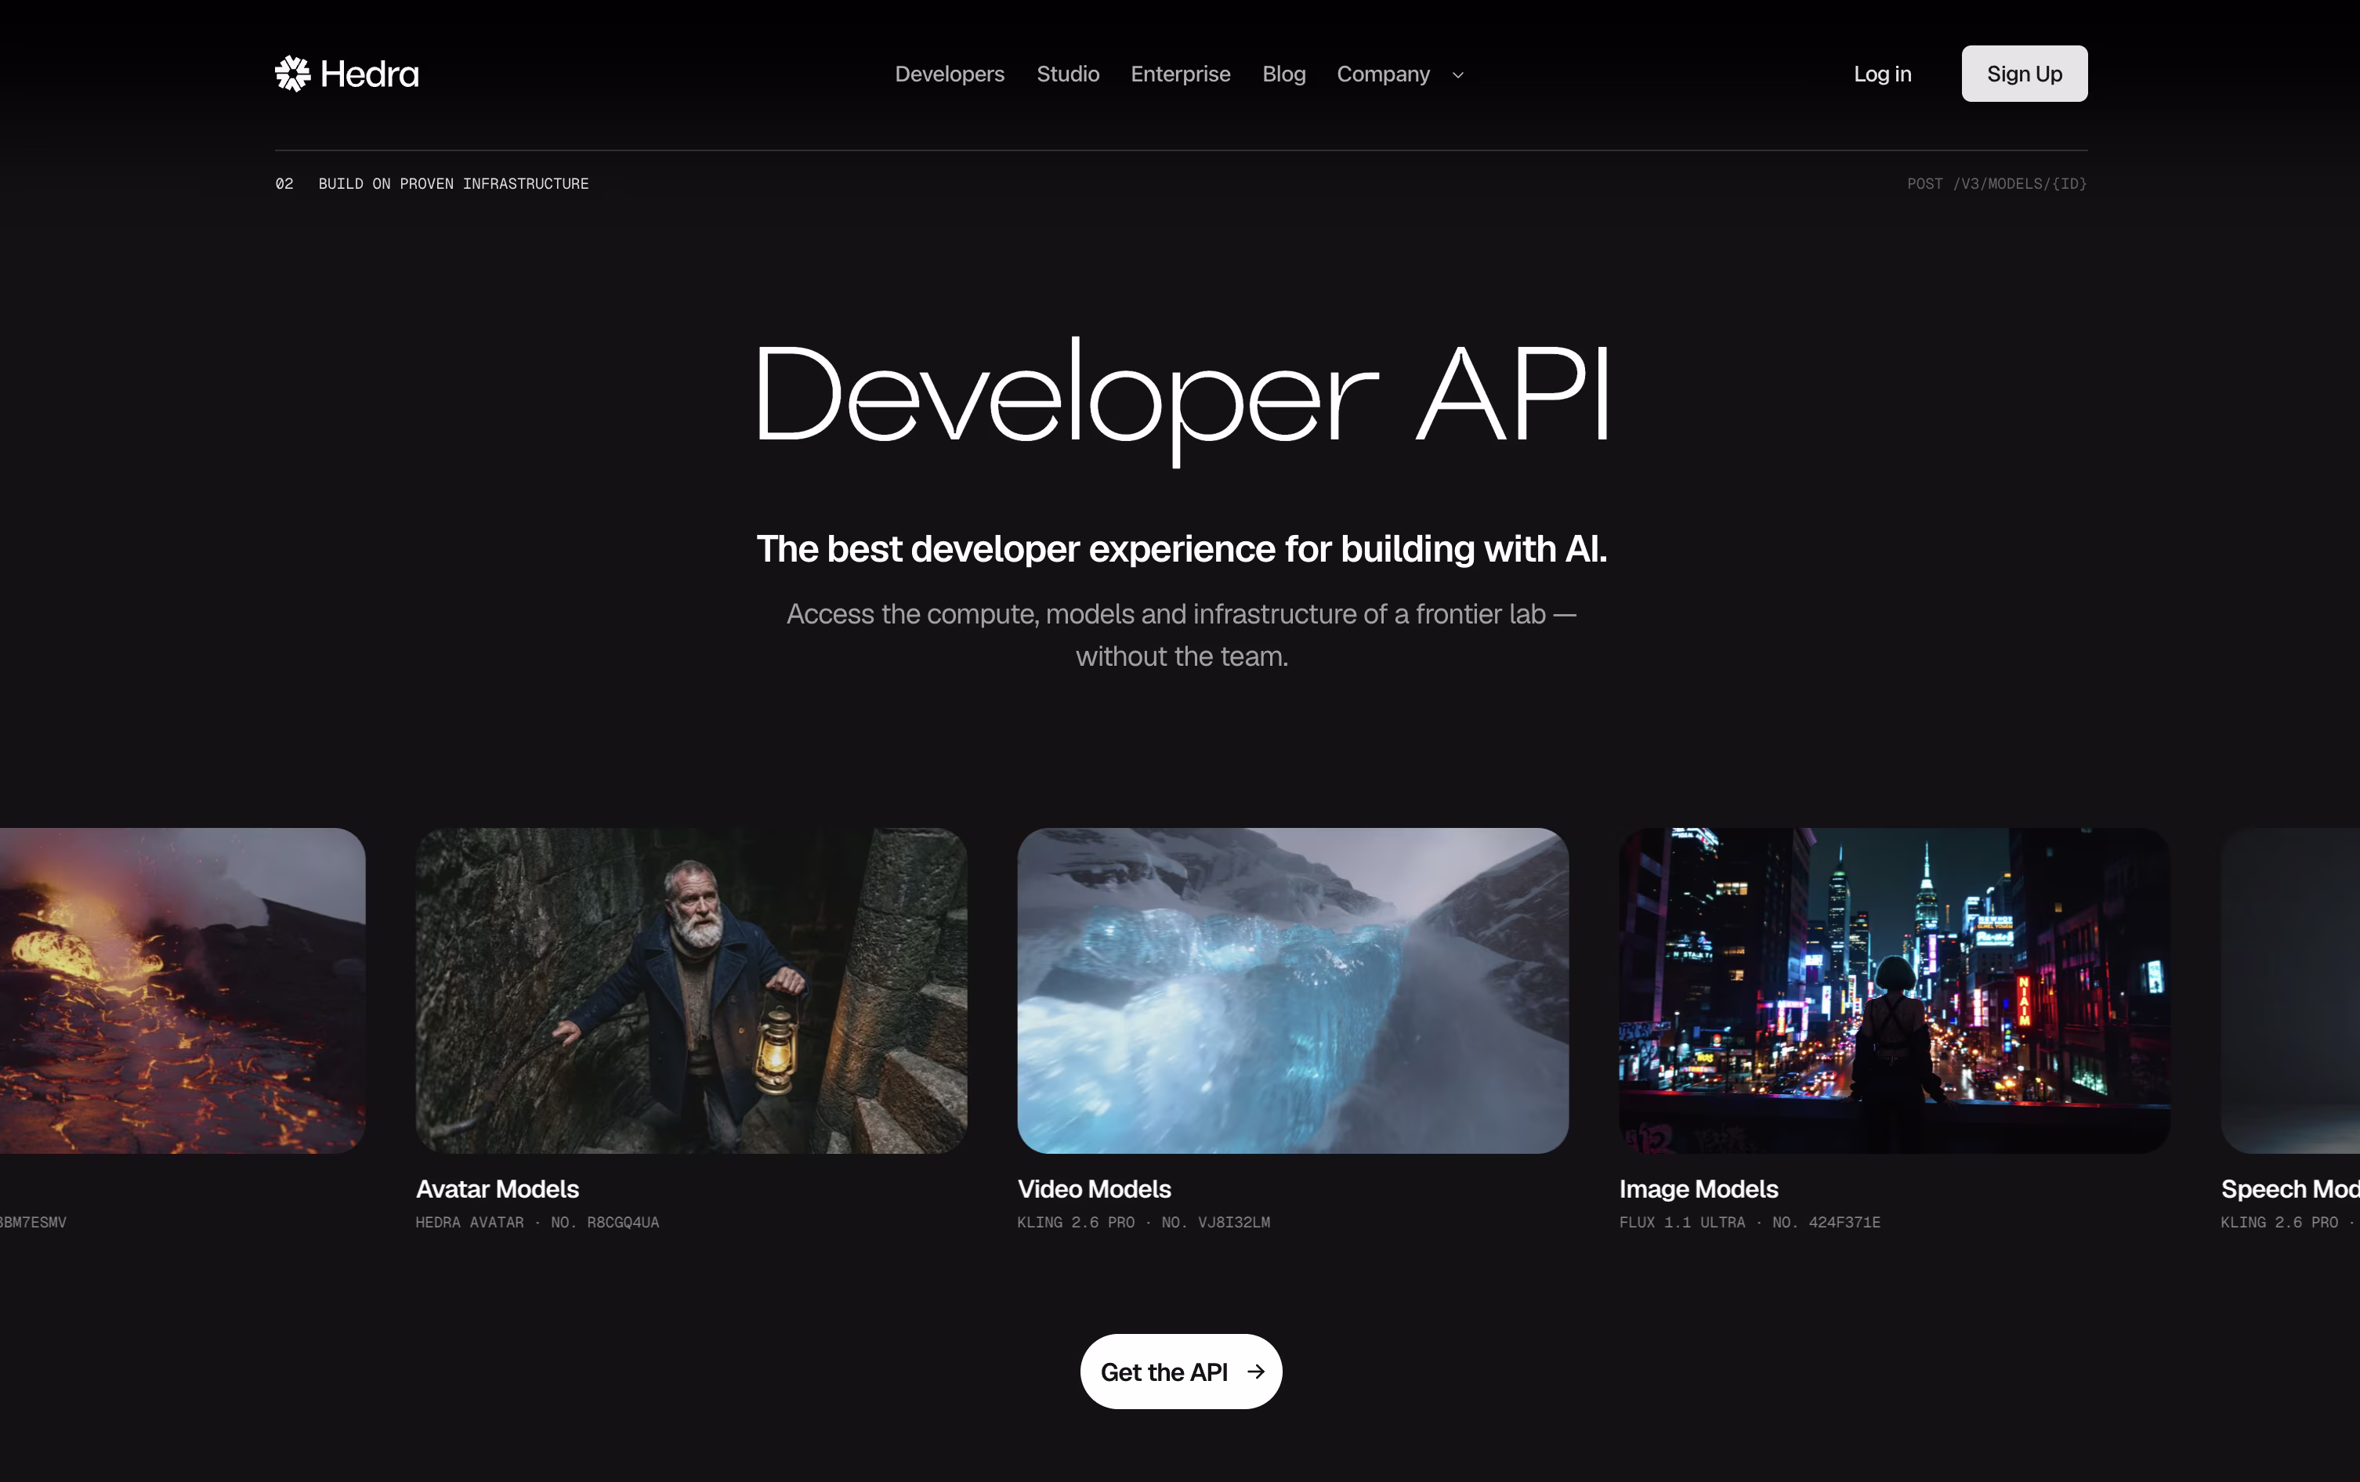Click the "POST /V3/MODELS/{ID}" text
The image size is (2360, 1482).
click(x=1996, y=184)
